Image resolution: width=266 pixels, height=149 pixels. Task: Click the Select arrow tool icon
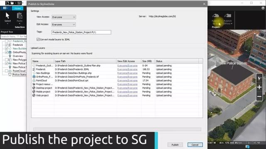[x=7, y=16]
